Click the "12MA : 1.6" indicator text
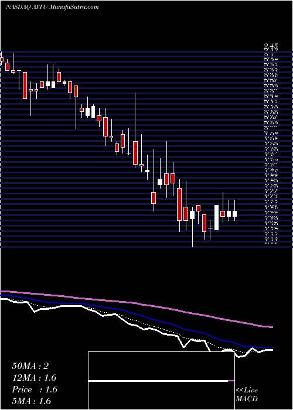Viewport: 293px width, 410px height. pyautogui.click(x=34, y=378)
